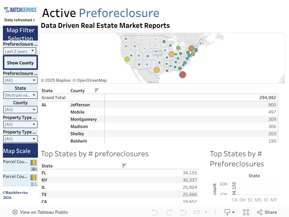
Task: Open the Last 2 years dropdown
Action: (x=20, y=51)
